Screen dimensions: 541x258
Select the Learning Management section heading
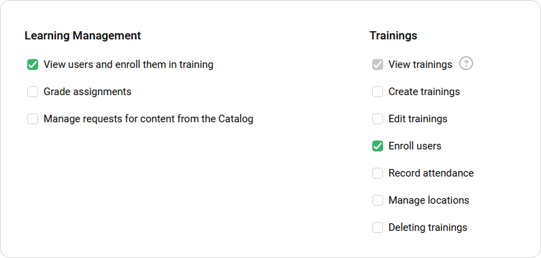tap(83, 35)
